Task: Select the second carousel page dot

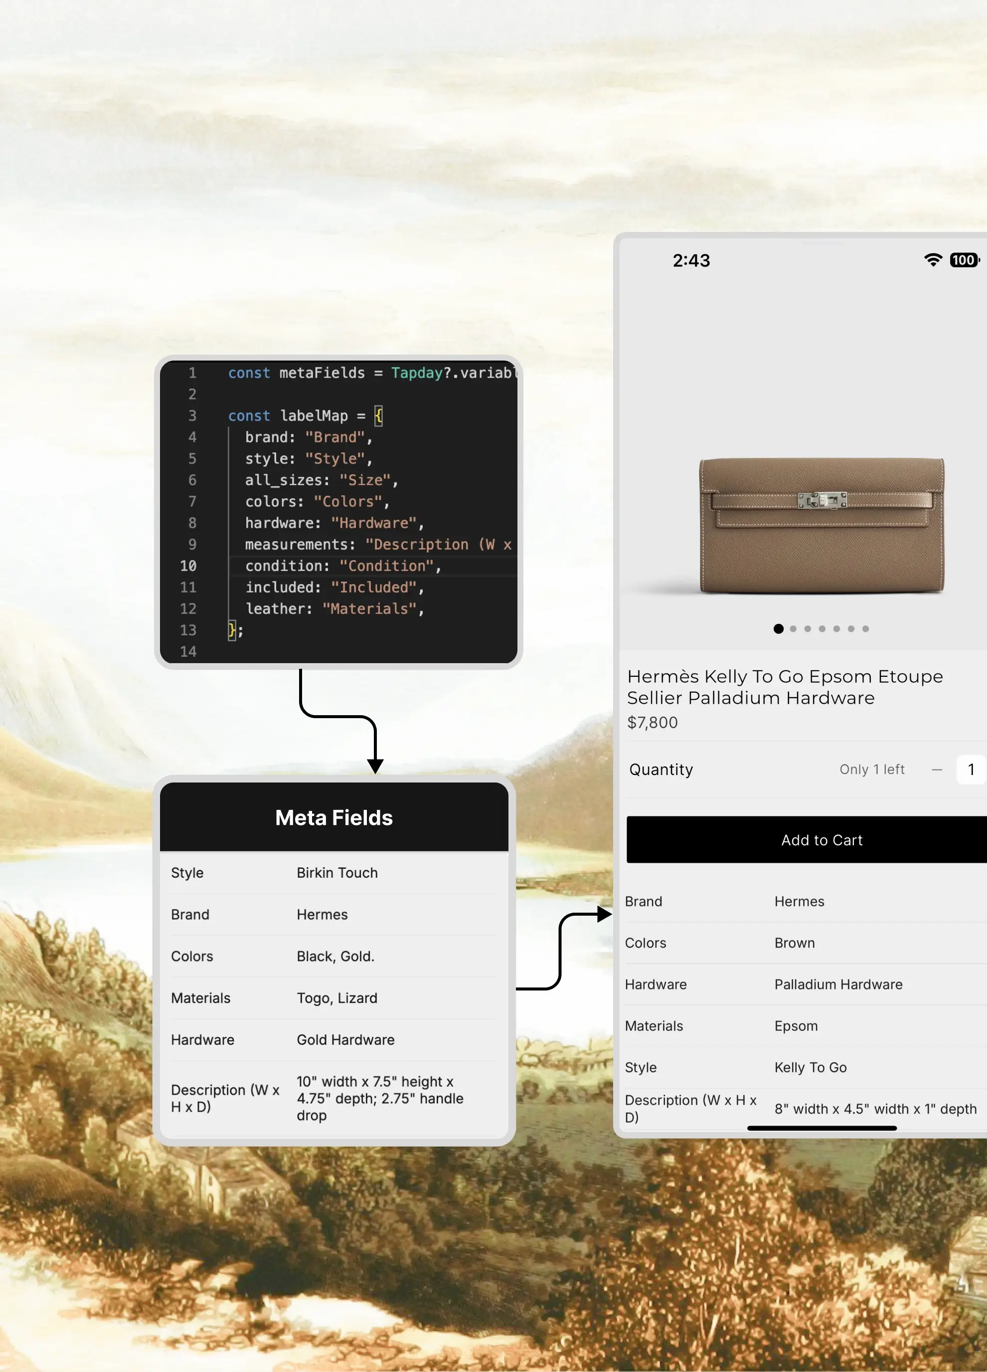Action: tap(793, 629)
